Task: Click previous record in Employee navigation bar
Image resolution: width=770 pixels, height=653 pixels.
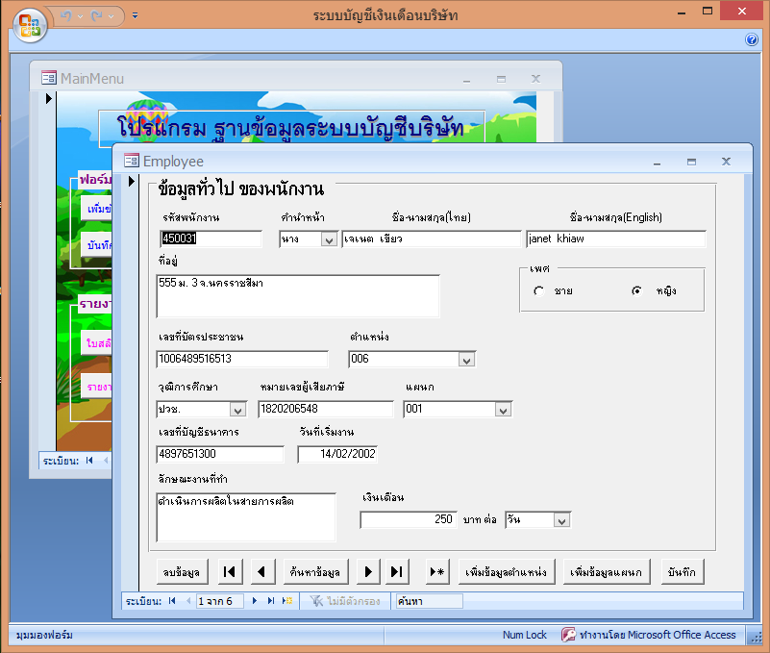Action: click(x=188, y=600)
